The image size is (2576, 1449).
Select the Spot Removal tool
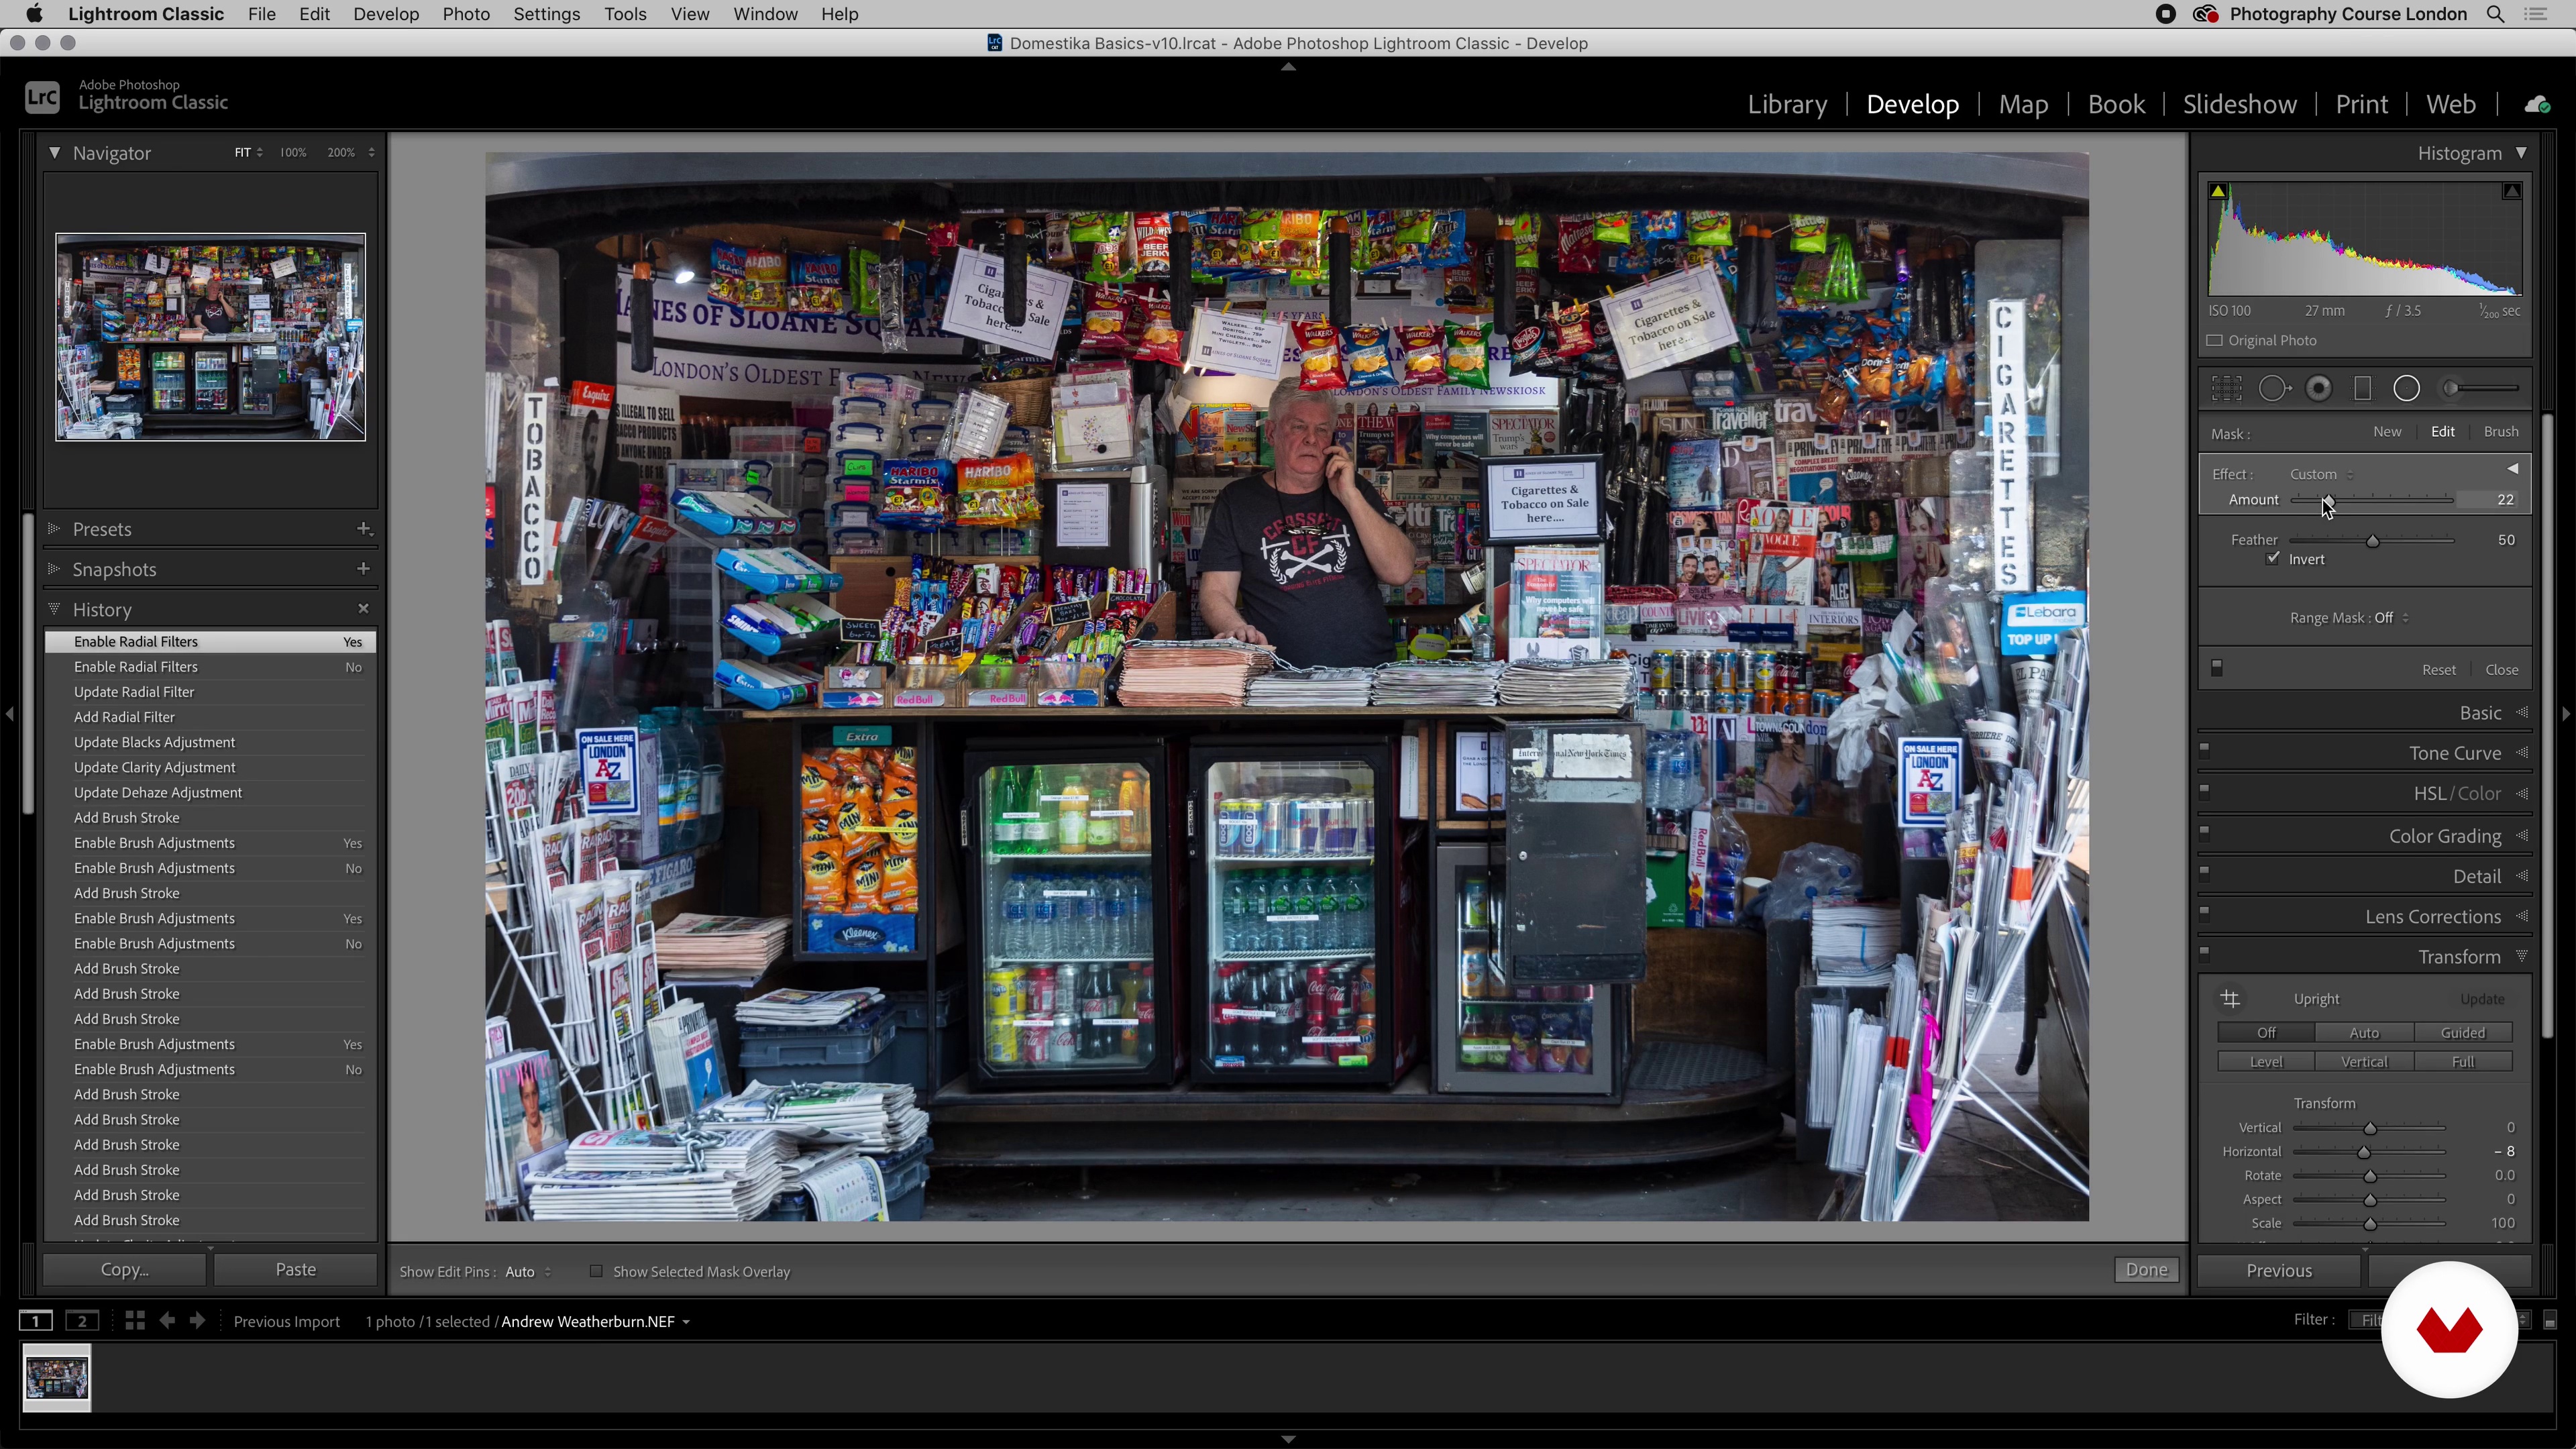tap(2274, 389)
